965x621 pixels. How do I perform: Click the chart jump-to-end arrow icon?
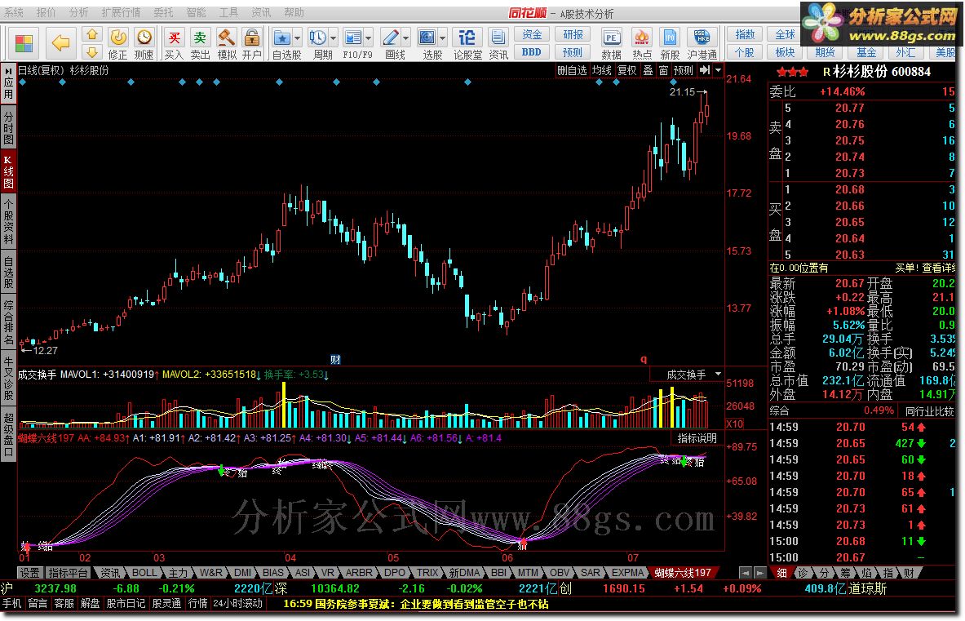click(x=706, y=70)
